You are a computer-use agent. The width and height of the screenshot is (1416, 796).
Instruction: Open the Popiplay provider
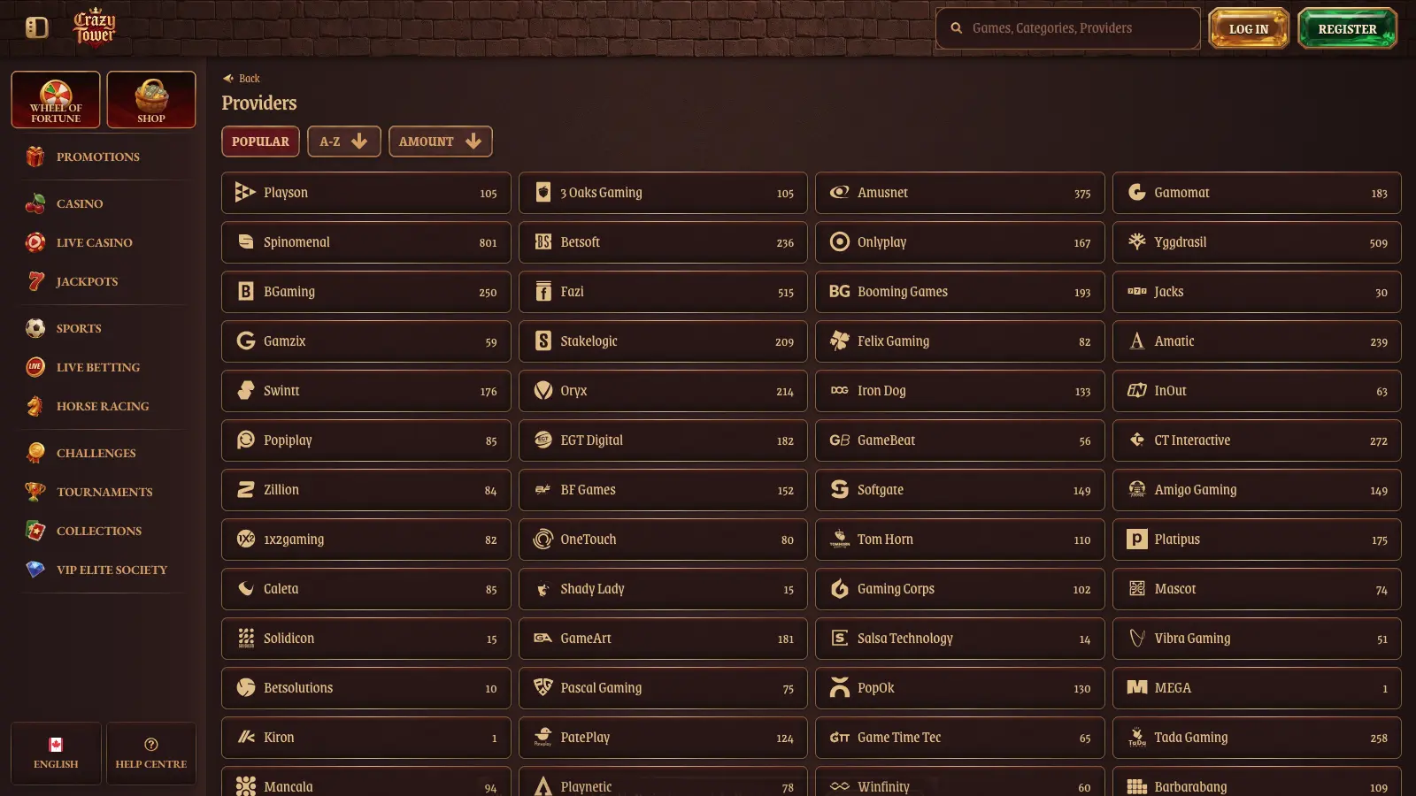[x=366, y=440]
